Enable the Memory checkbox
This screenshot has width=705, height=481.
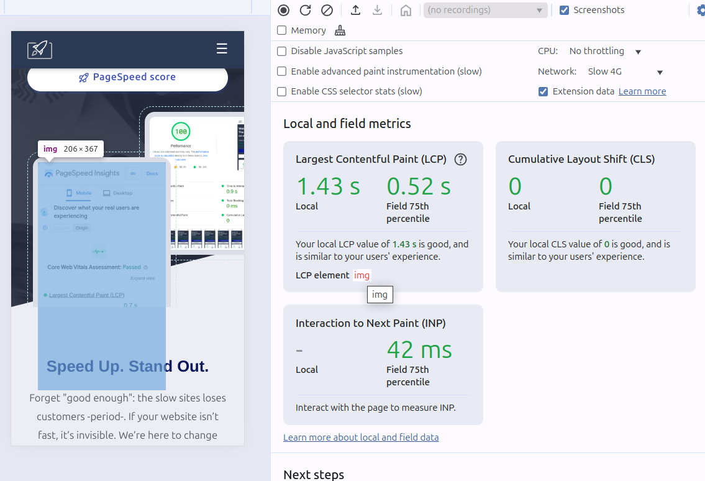coord(281,30)
